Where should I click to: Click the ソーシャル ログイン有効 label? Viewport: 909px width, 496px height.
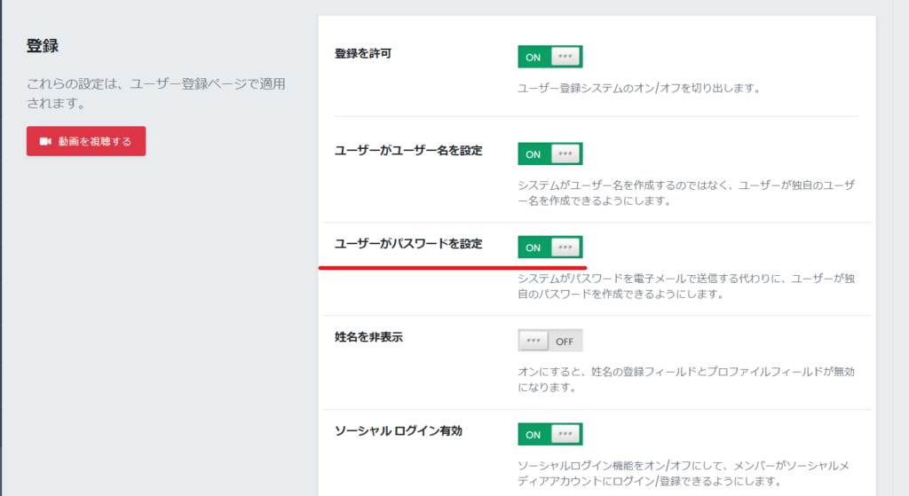(x=399, y=431)
